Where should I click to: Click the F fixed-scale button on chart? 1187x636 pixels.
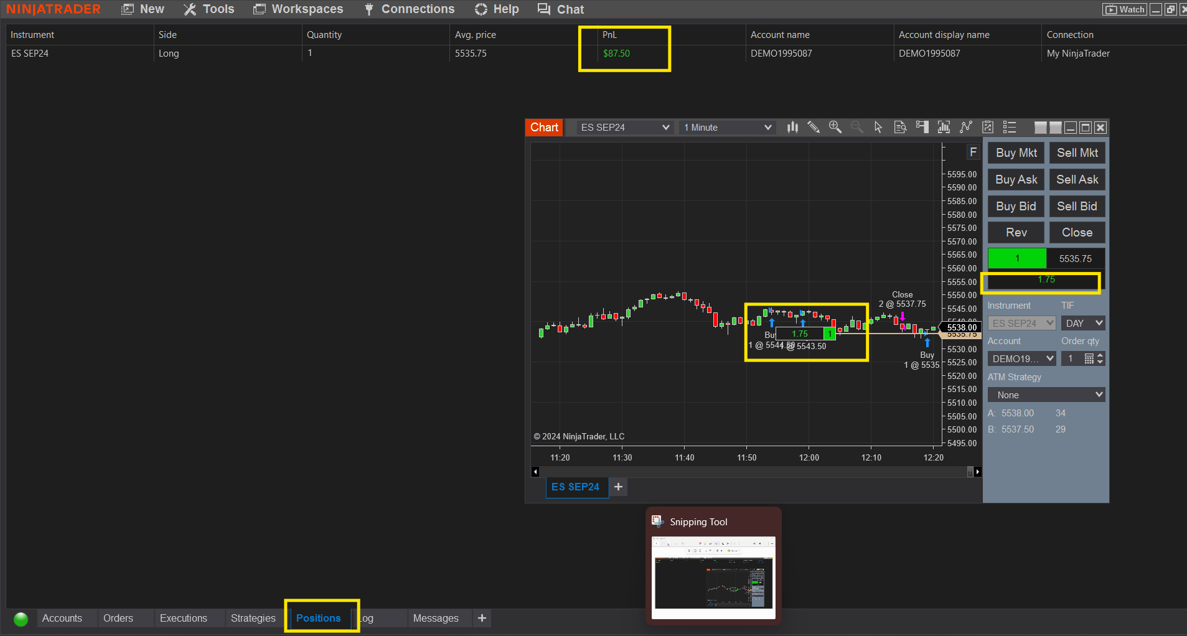[x=974, y=152]
